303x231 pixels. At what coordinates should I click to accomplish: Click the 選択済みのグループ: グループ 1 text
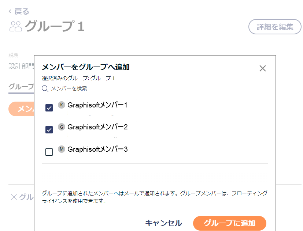point(78,78)
